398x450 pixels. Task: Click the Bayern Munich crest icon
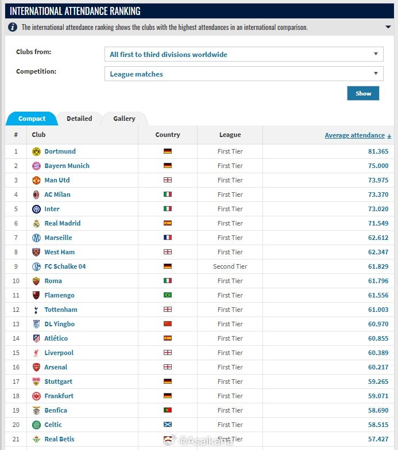click(36, 166)
